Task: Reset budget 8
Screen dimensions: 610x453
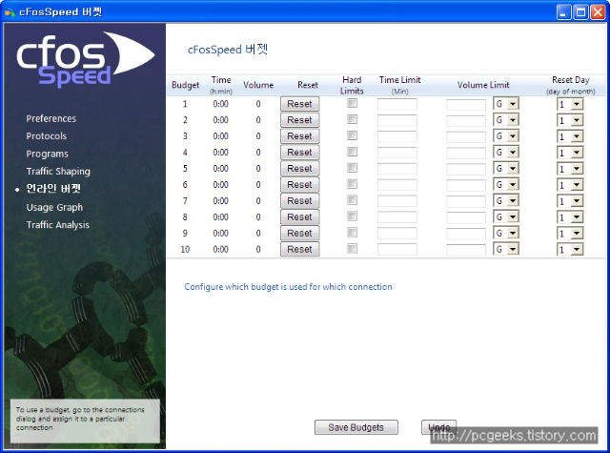Action: tap(299, 216)
